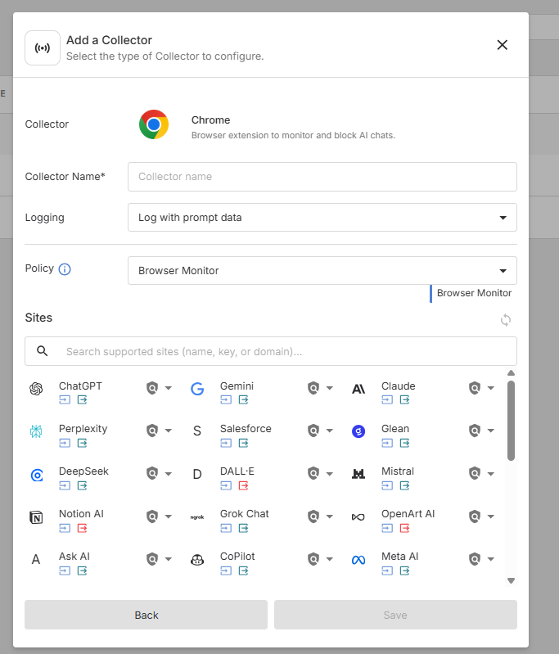Image resolution: width=559 pixels, height=654 pixels.
Task: Click the Perplexity site logo icon
Action: coord(36,431)
